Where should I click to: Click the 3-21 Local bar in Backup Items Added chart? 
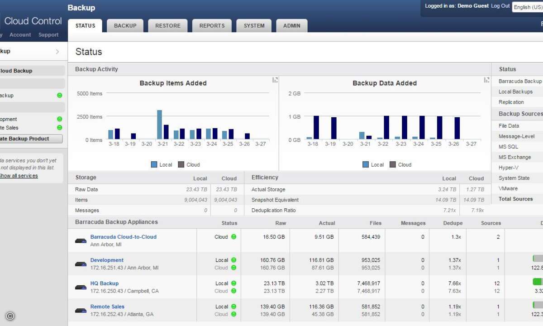(x=159, y=125)
